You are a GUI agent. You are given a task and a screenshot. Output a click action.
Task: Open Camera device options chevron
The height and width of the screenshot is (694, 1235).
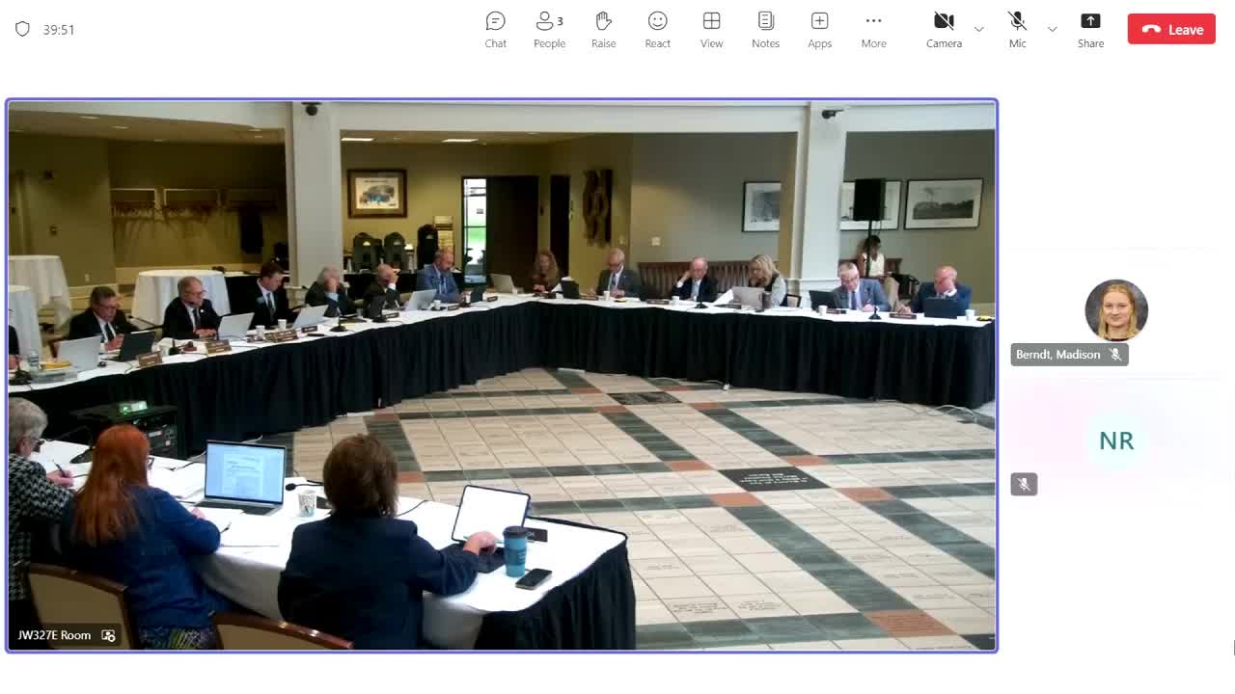[978, 29]
